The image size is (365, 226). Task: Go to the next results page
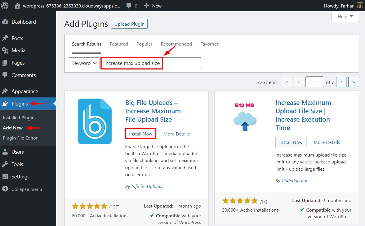point(341,82)
